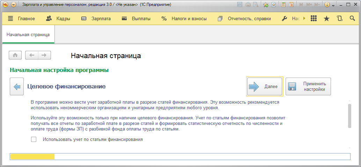Click the Save diskette icon in title bar
Viewport: 361px width, 167px height.
pyautogui.click(x=240, y=5)
